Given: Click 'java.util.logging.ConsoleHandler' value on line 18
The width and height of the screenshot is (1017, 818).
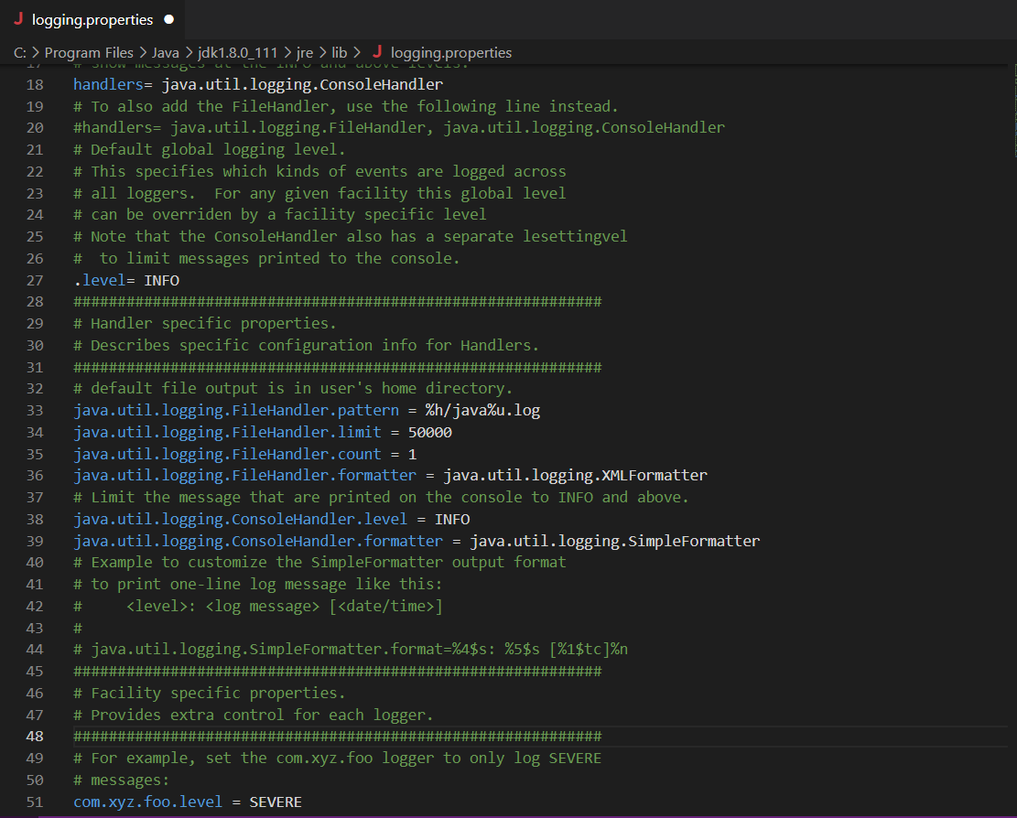Looking at the screenshot, I should [x=302, y=84].
